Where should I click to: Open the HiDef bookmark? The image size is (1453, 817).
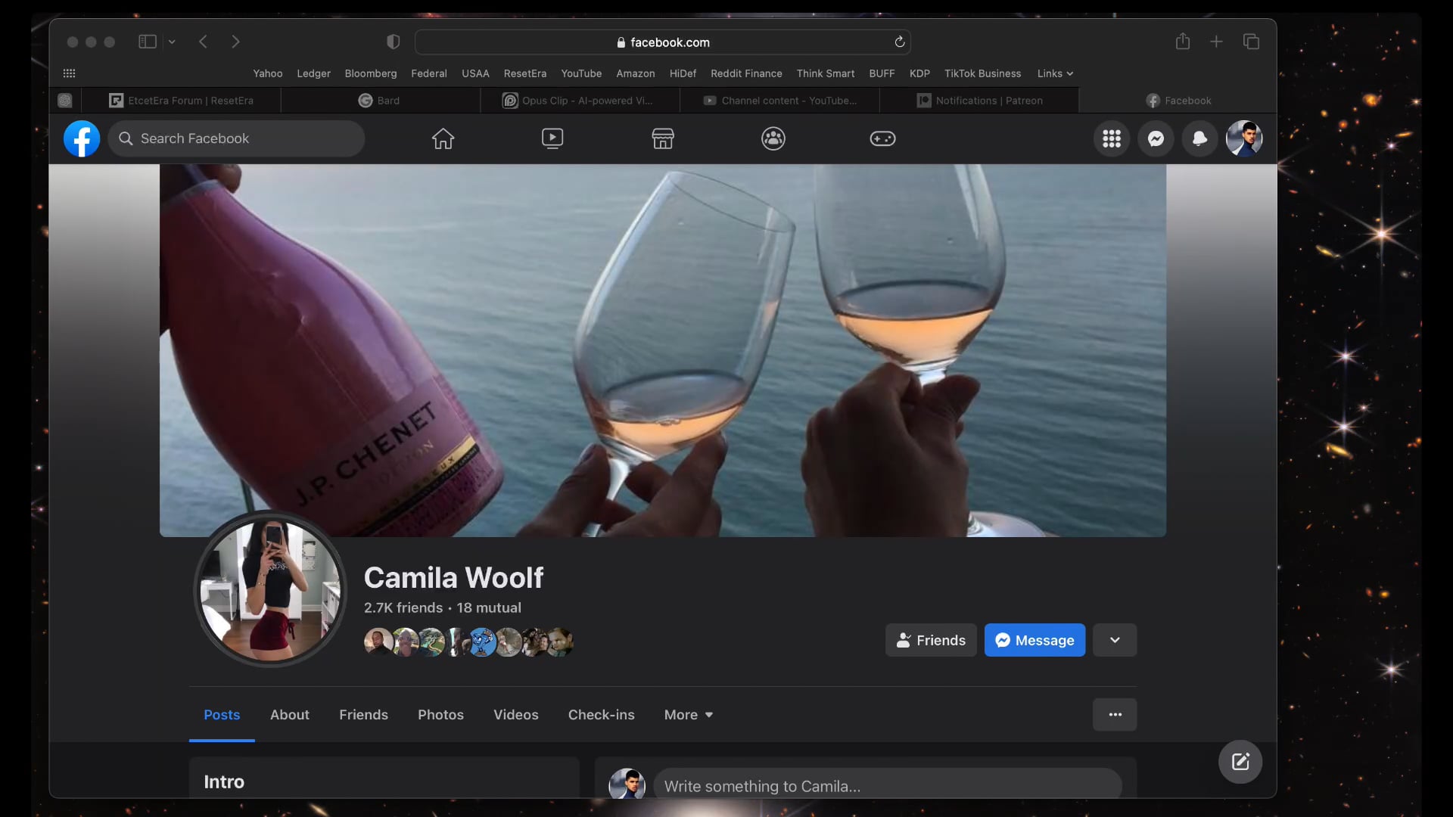(x=683, y=73)
